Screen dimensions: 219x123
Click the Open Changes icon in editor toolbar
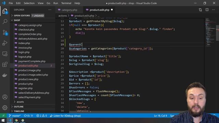tap(200, 10)
